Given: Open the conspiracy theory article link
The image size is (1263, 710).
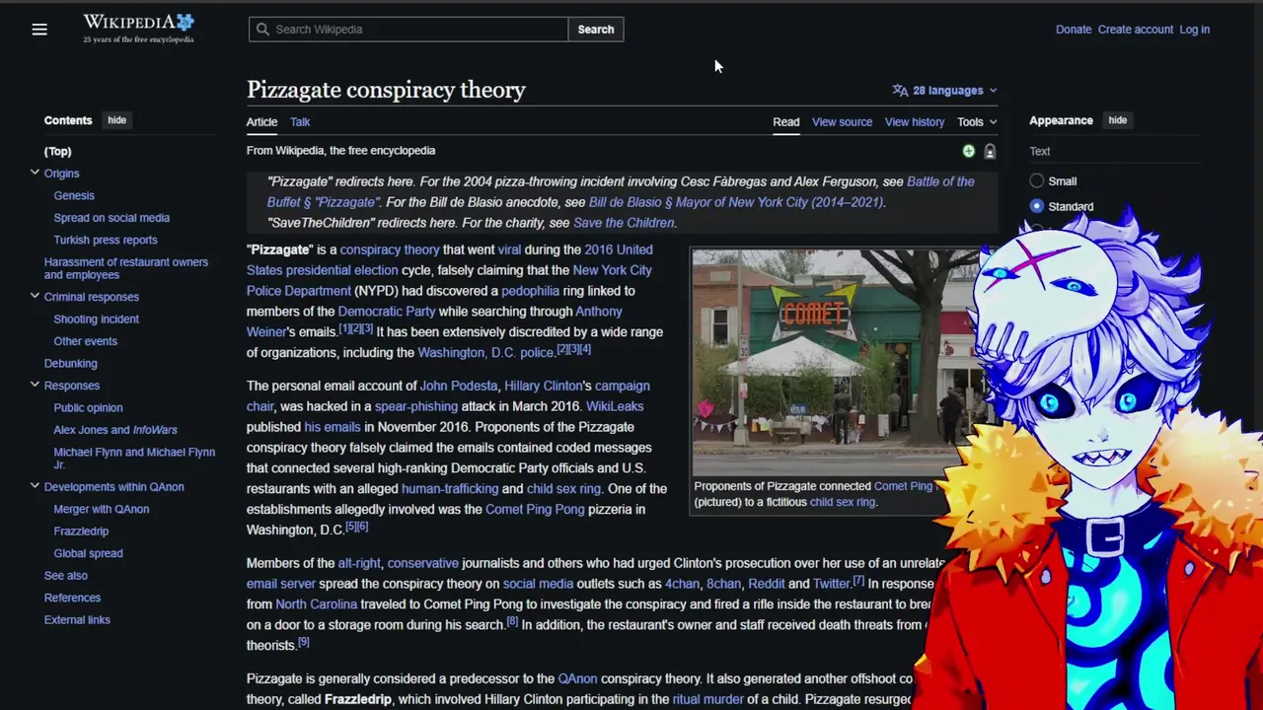Looking at the screenshot, I should (389, 250).
